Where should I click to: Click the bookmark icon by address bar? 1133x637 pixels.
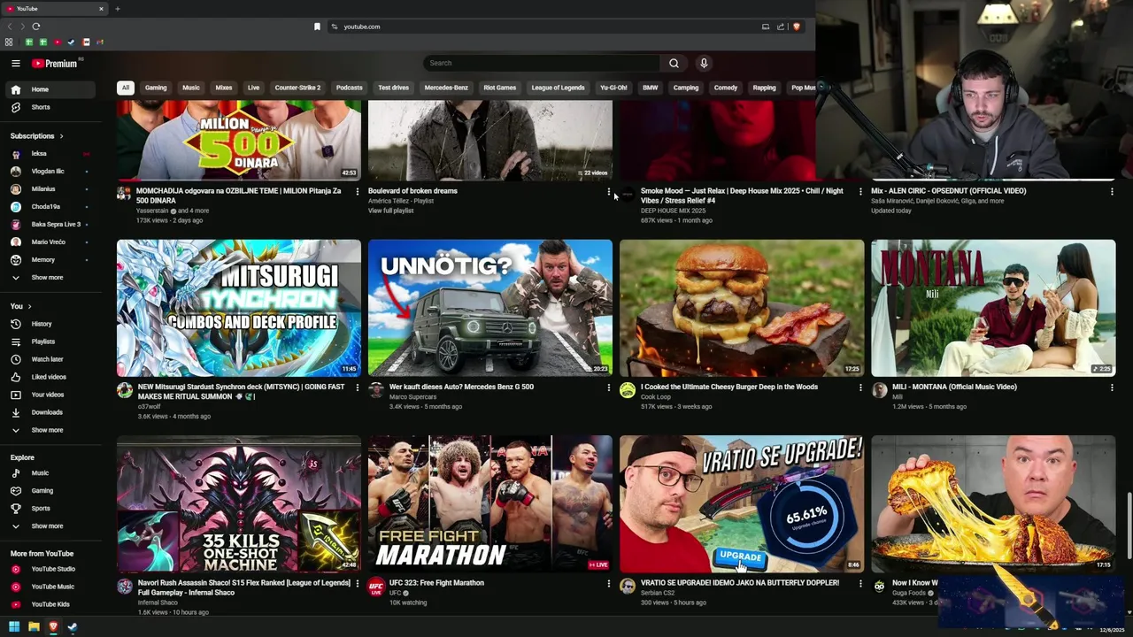pyautogui.click(x=317, y=27)
